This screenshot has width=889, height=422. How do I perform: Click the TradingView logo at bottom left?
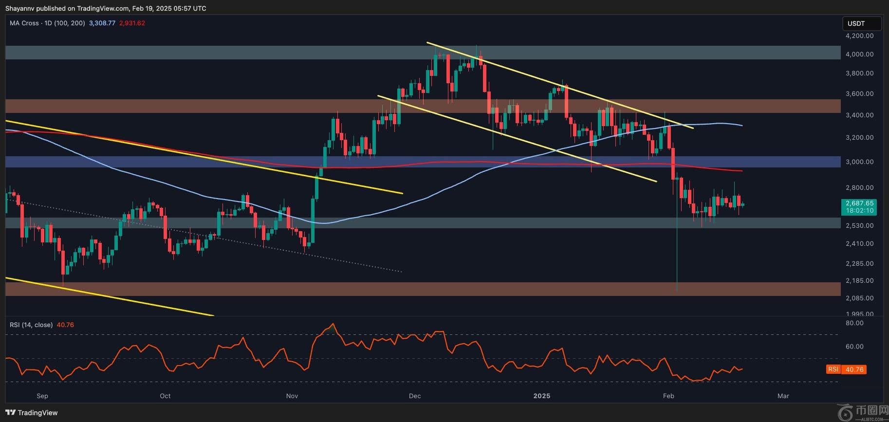(x=32, y=413)
